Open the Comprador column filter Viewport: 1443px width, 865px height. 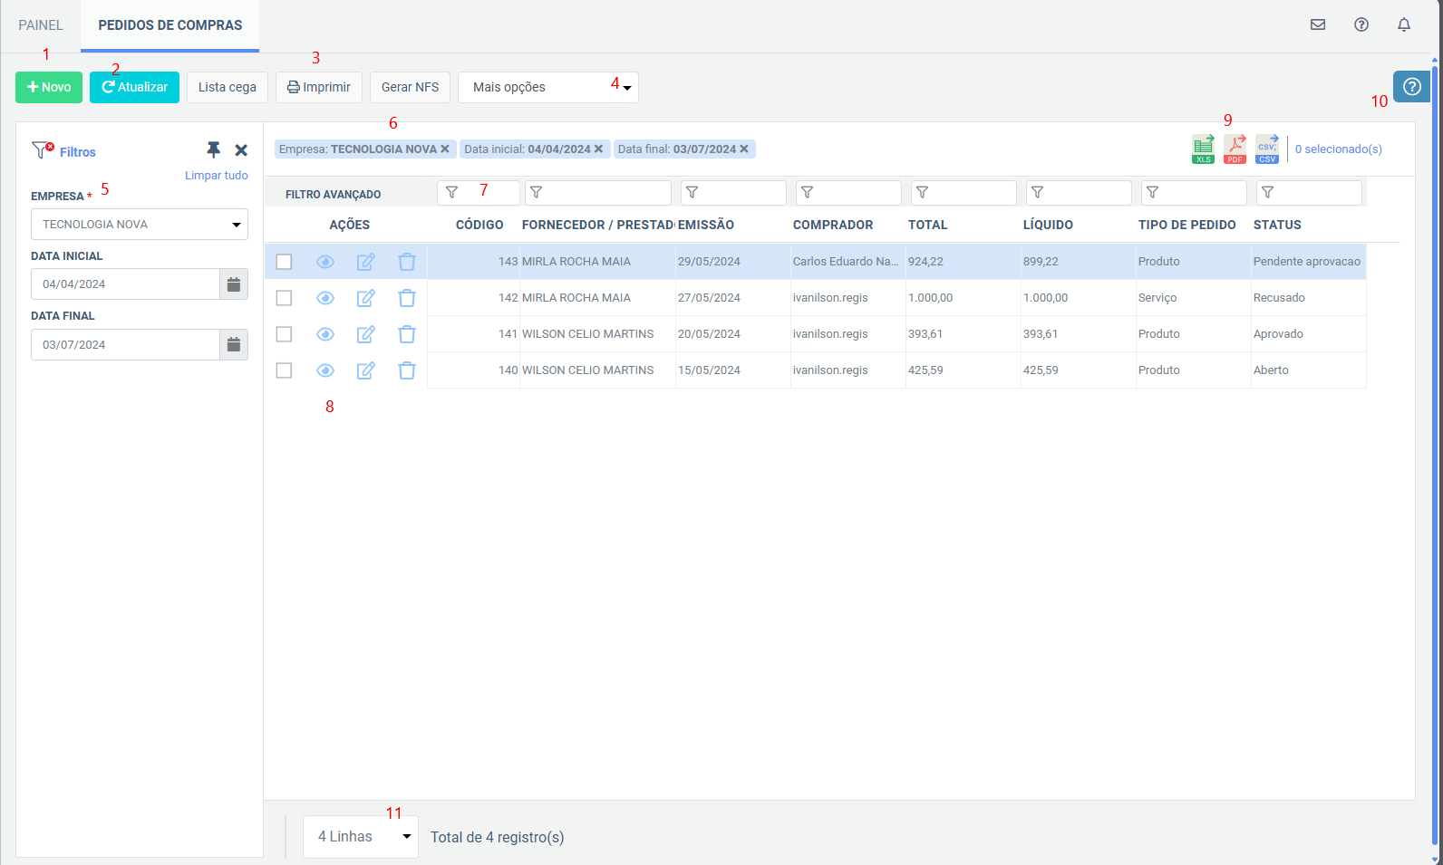tap(848, 192)
